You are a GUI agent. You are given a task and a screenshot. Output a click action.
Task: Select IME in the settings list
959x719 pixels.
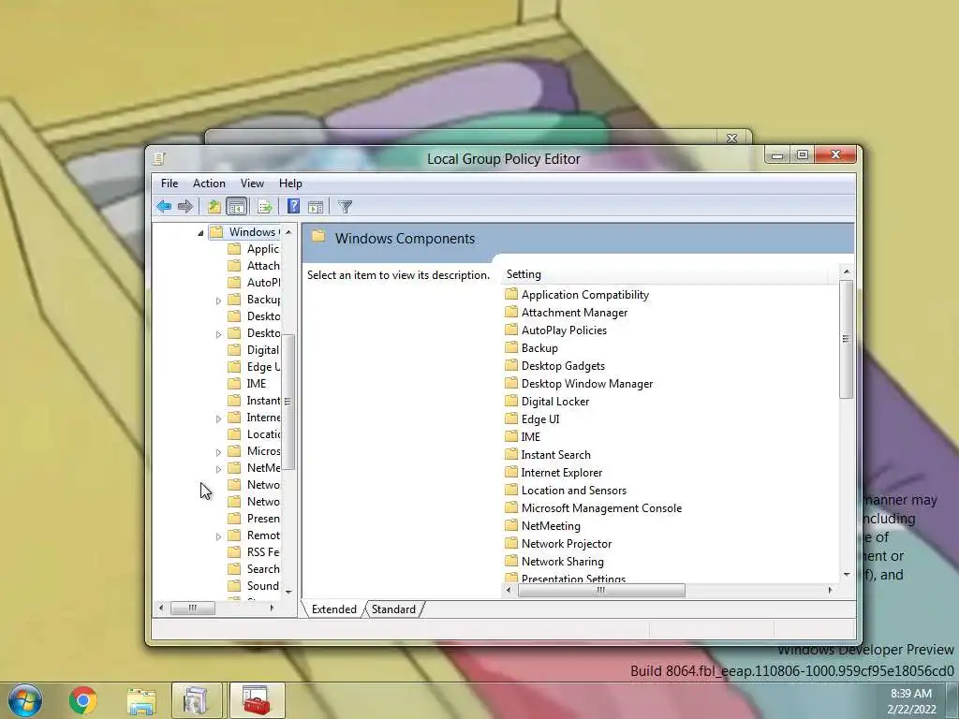[x=523, y=436]
